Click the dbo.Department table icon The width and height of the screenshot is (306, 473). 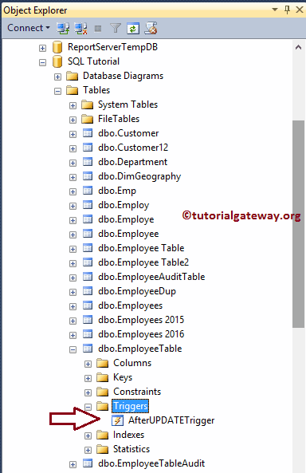point(88,162)
